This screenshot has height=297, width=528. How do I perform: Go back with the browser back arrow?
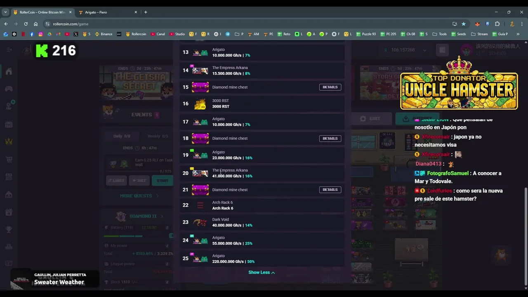[x=6, y=24]
